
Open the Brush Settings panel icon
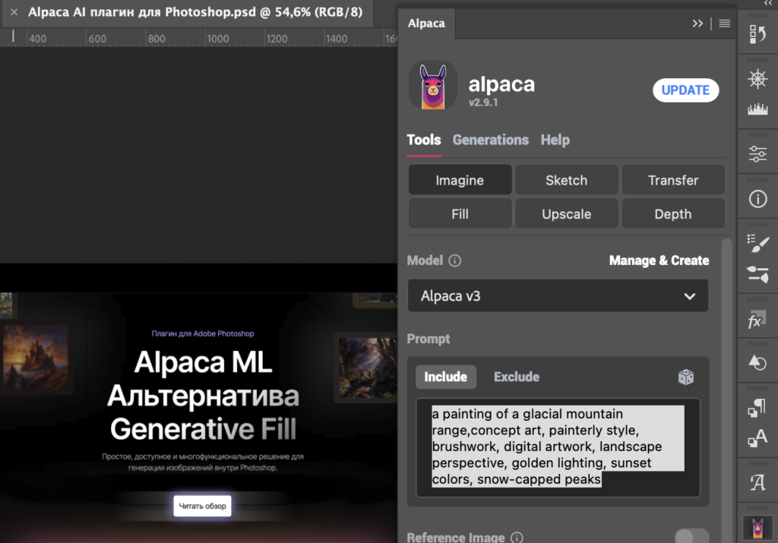[757, 244]
